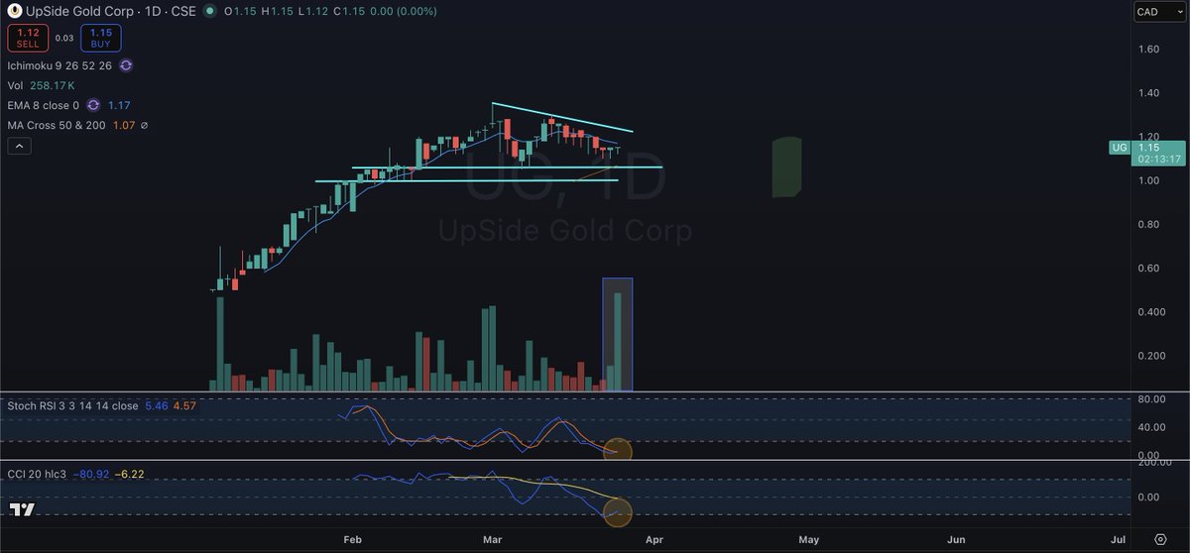Click the Jul date on time axis
This screenshot has width=1190, height=553.
tap(1118, 540)
